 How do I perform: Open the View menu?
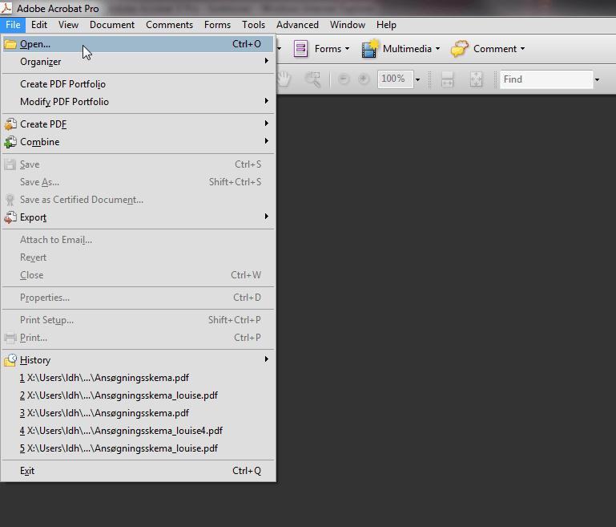click(68, 25)
